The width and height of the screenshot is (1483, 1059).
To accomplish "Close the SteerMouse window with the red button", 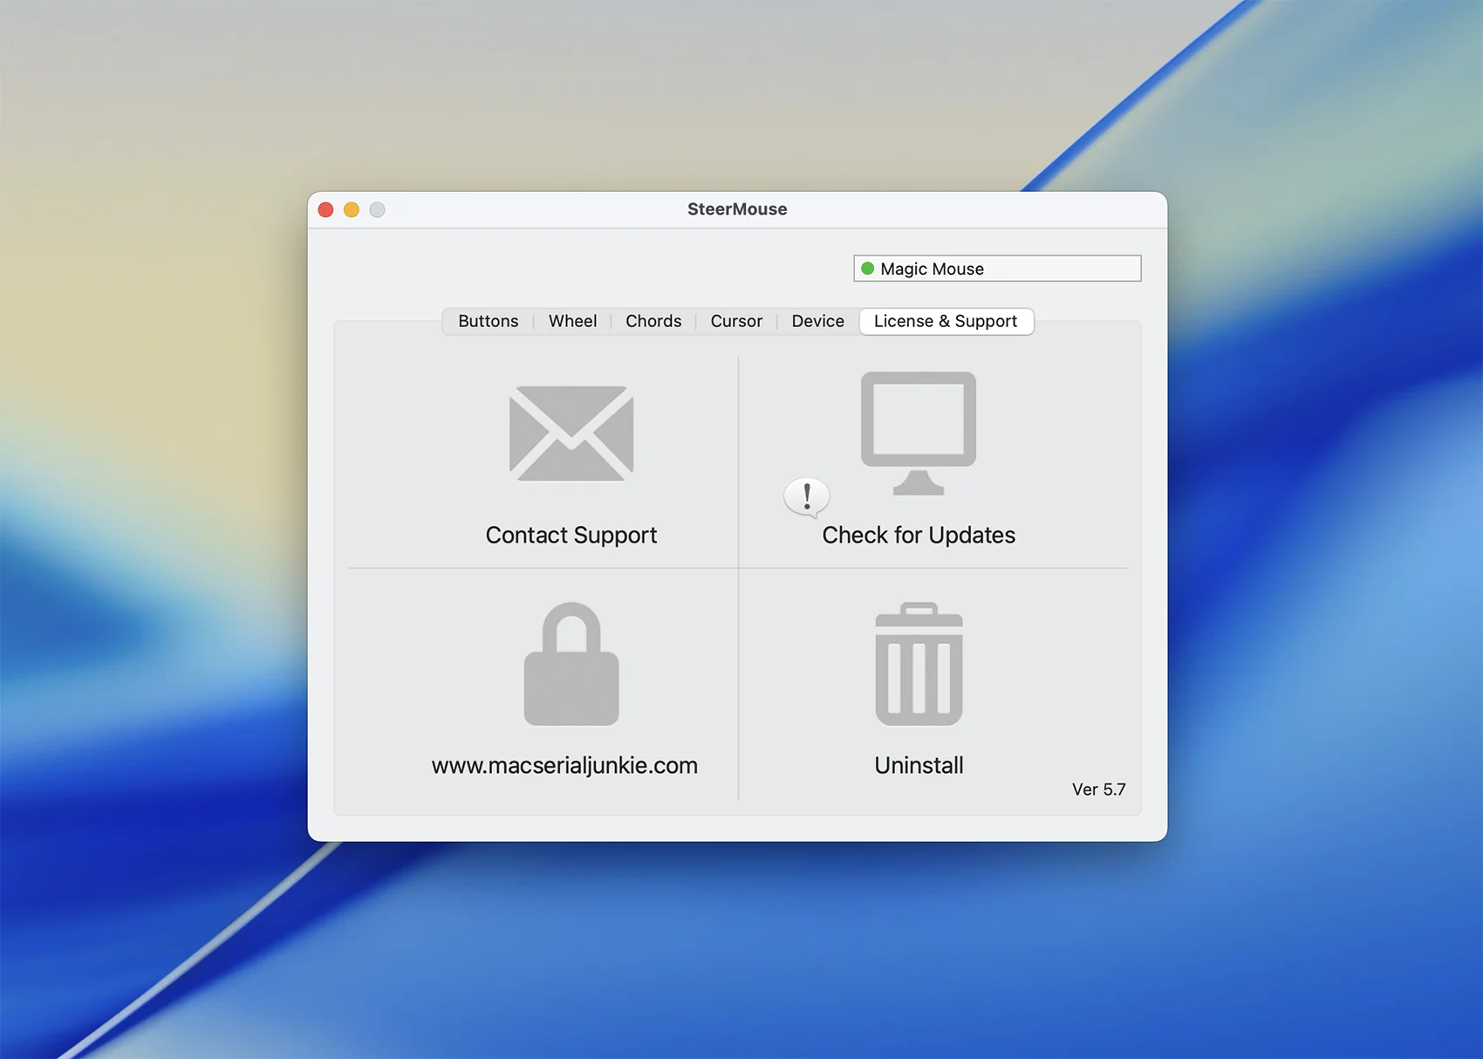I will [x=326, y=209].
